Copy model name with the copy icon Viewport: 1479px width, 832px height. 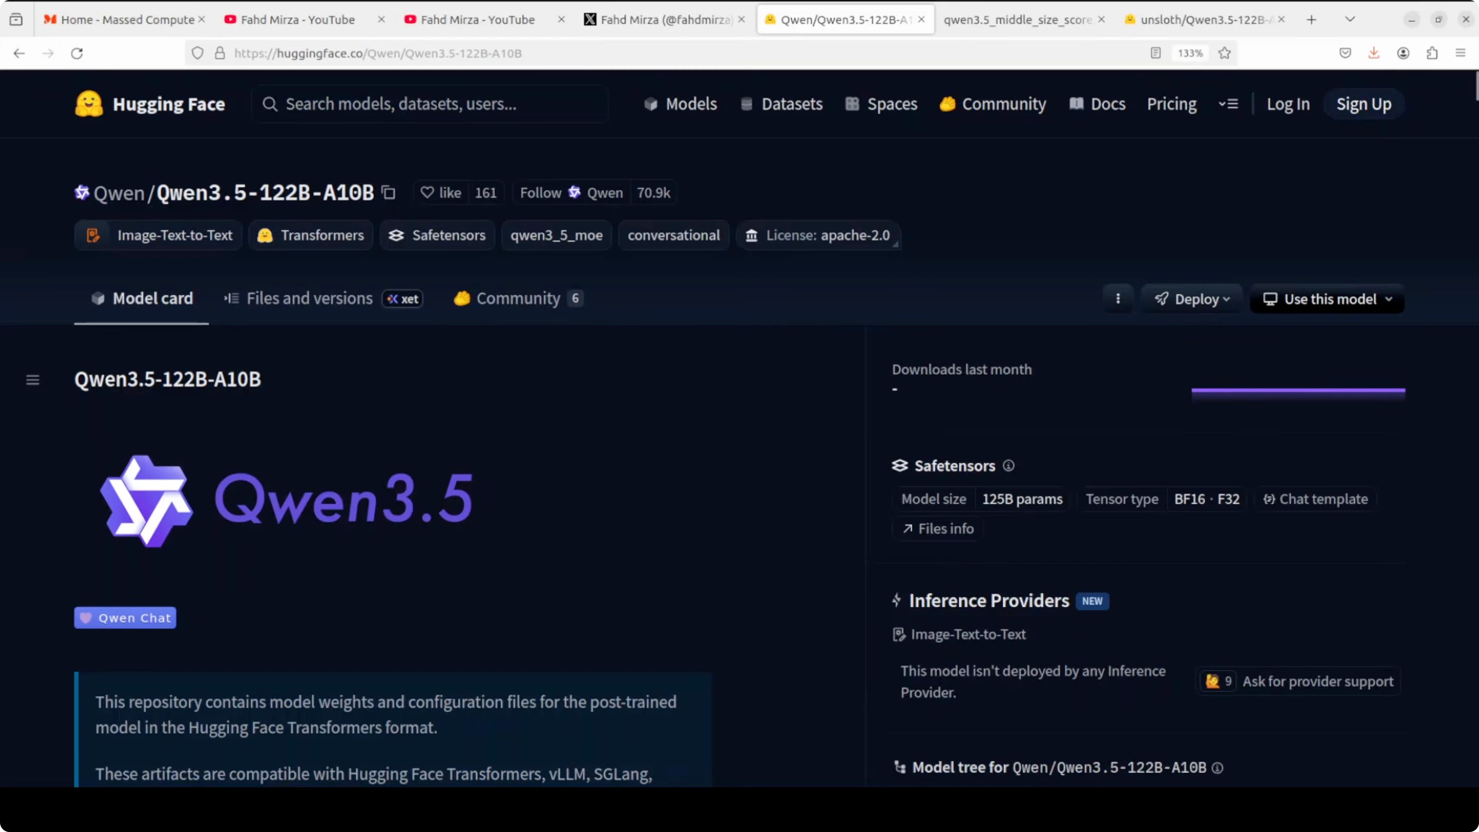(389, 193)
